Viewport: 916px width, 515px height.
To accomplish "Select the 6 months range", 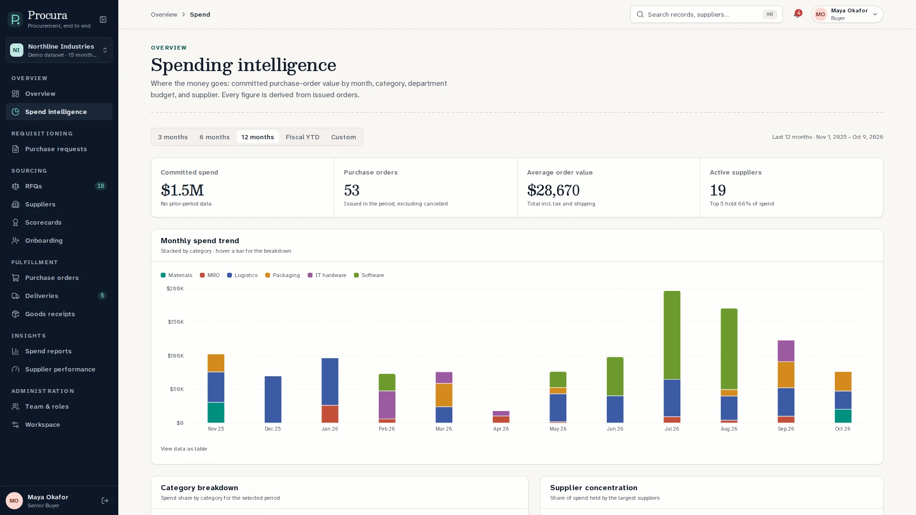I will tap(215, 137).
